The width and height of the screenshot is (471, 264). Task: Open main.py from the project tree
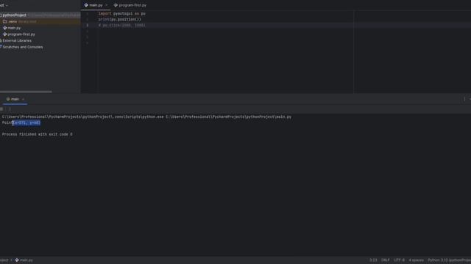(x=14, y=28)
